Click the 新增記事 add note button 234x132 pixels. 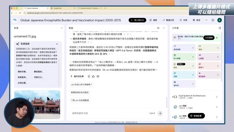pos(196,116)
